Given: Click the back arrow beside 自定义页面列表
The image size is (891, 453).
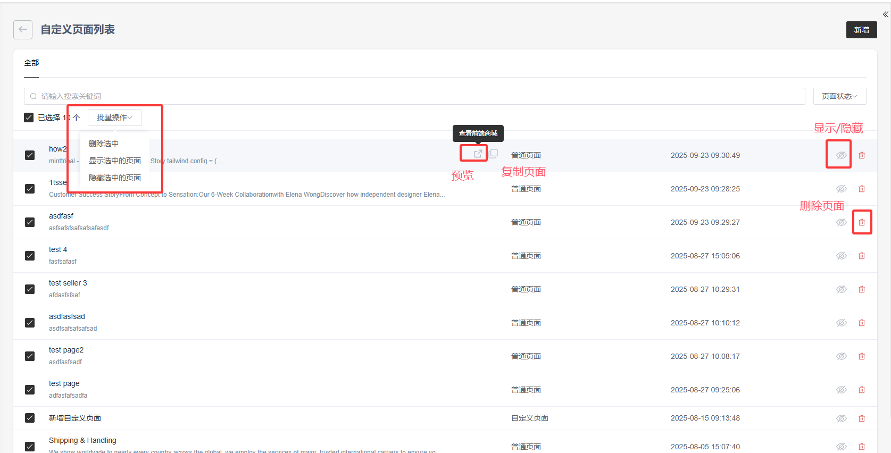Looking at the screenshot, I should click(23, 30).
